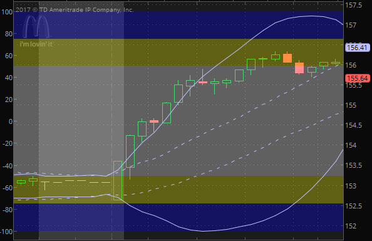The height and width of the screenshot is (241, 372).
Task: Click the 153.5 price axis label
Action: [x=353, y=165]
